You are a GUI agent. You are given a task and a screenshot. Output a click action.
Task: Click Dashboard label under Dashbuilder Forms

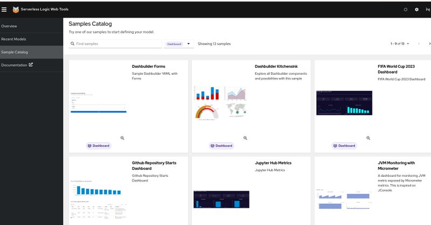tap(99, 146)
